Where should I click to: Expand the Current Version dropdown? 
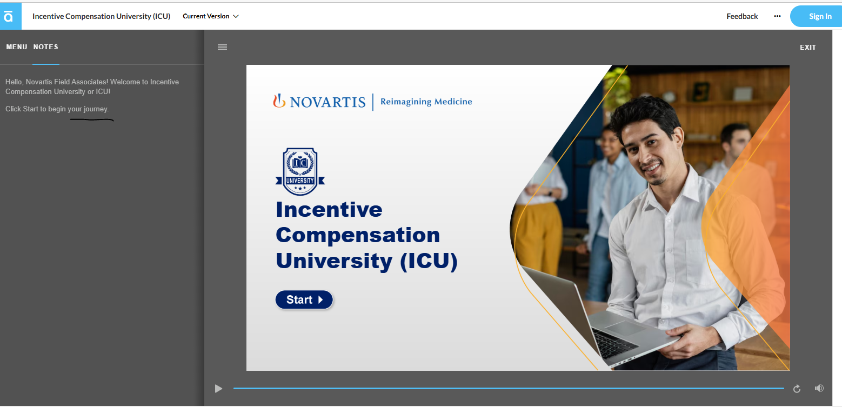tap(211, 16)
